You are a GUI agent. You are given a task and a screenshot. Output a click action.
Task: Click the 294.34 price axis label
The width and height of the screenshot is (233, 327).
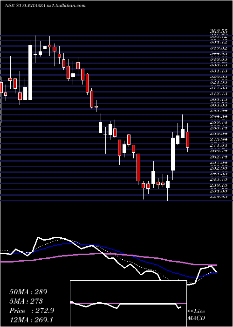(x=218, y=117)
